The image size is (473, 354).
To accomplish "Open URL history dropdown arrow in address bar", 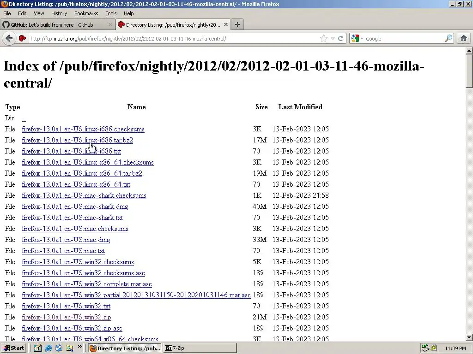I will (333, 39).
